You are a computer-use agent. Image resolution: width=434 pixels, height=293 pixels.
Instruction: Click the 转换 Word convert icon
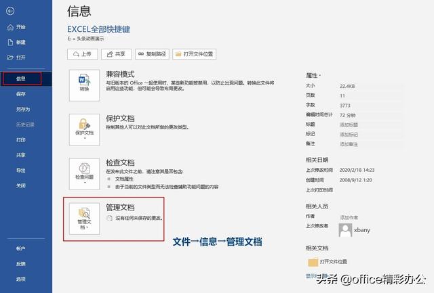[x=84, y=85]
